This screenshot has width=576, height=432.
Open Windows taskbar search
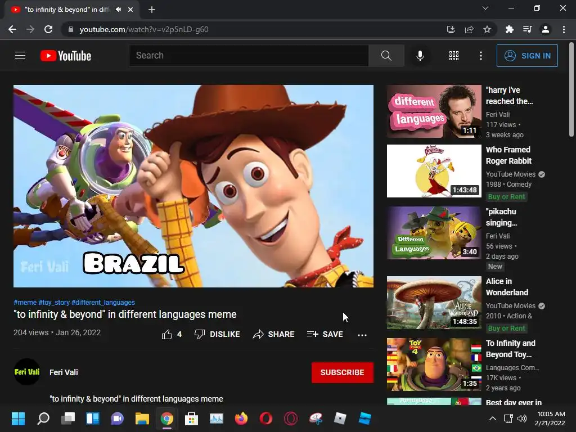point(43,418)
